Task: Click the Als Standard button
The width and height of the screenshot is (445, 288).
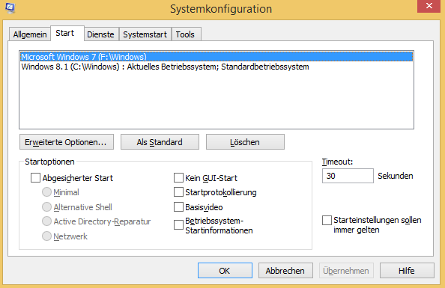Action: click(160, 141)
